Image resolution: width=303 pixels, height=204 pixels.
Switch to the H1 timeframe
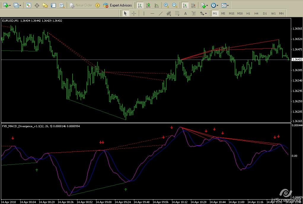[248, 13]
